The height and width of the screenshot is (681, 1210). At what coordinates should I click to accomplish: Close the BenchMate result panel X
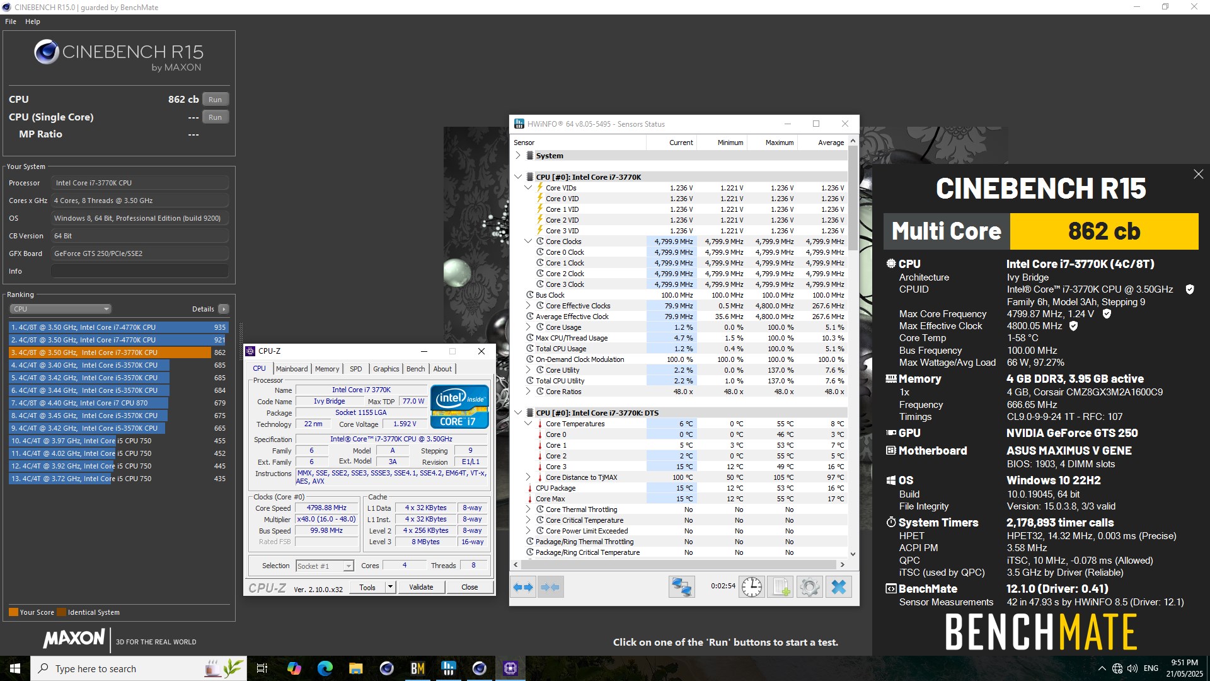tap(1198, 174)
